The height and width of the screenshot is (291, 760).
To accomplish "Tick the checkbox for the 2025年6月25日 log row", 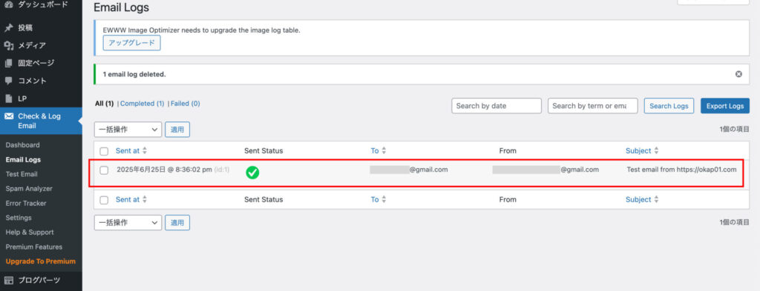I will (104, 170).
